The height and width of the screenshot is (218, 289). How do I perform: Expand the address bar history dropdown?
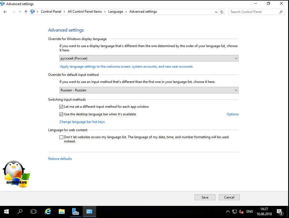216,12
